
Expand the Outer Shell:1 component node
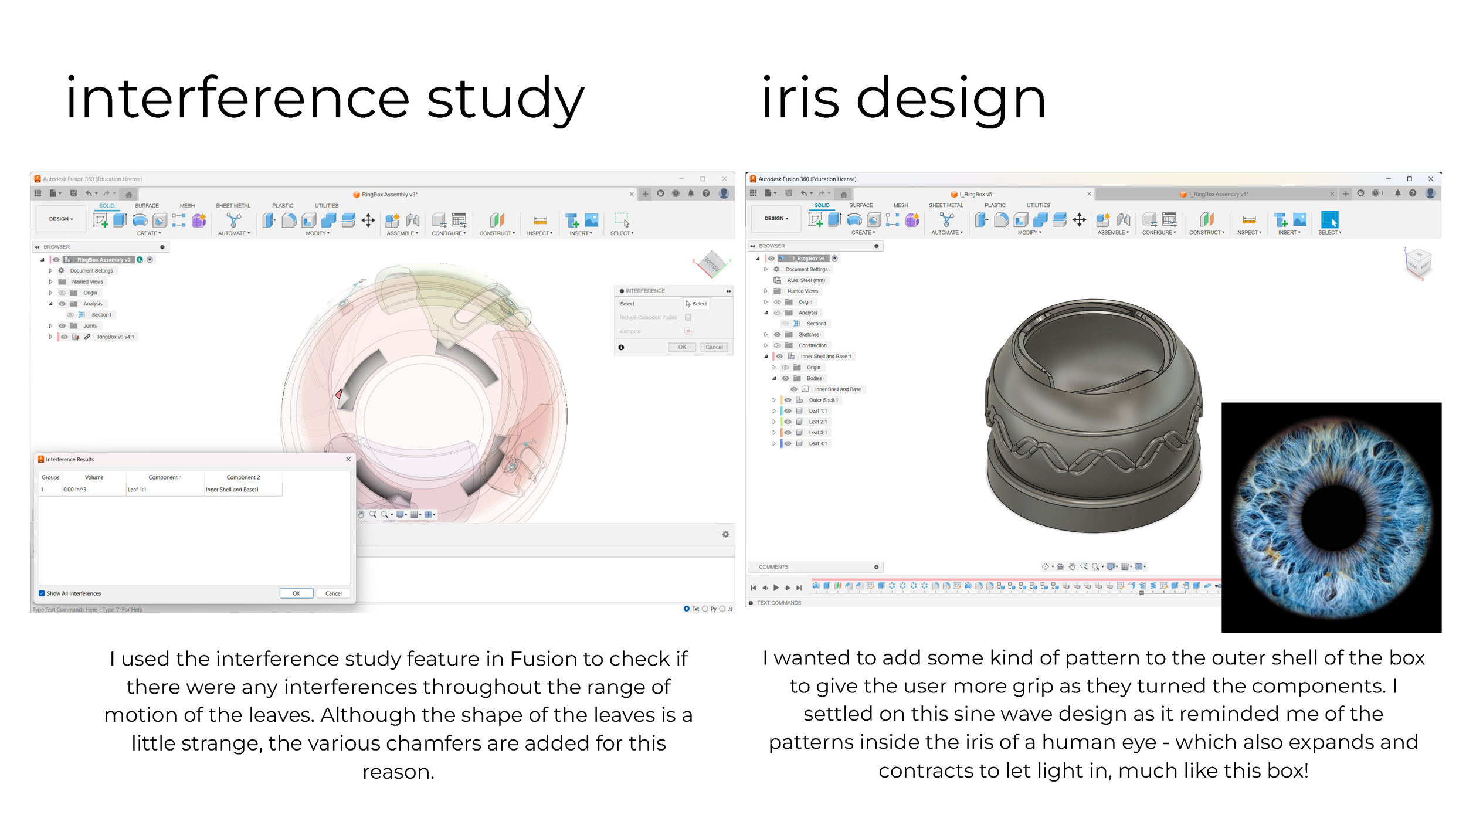click(x=773, y=400)
